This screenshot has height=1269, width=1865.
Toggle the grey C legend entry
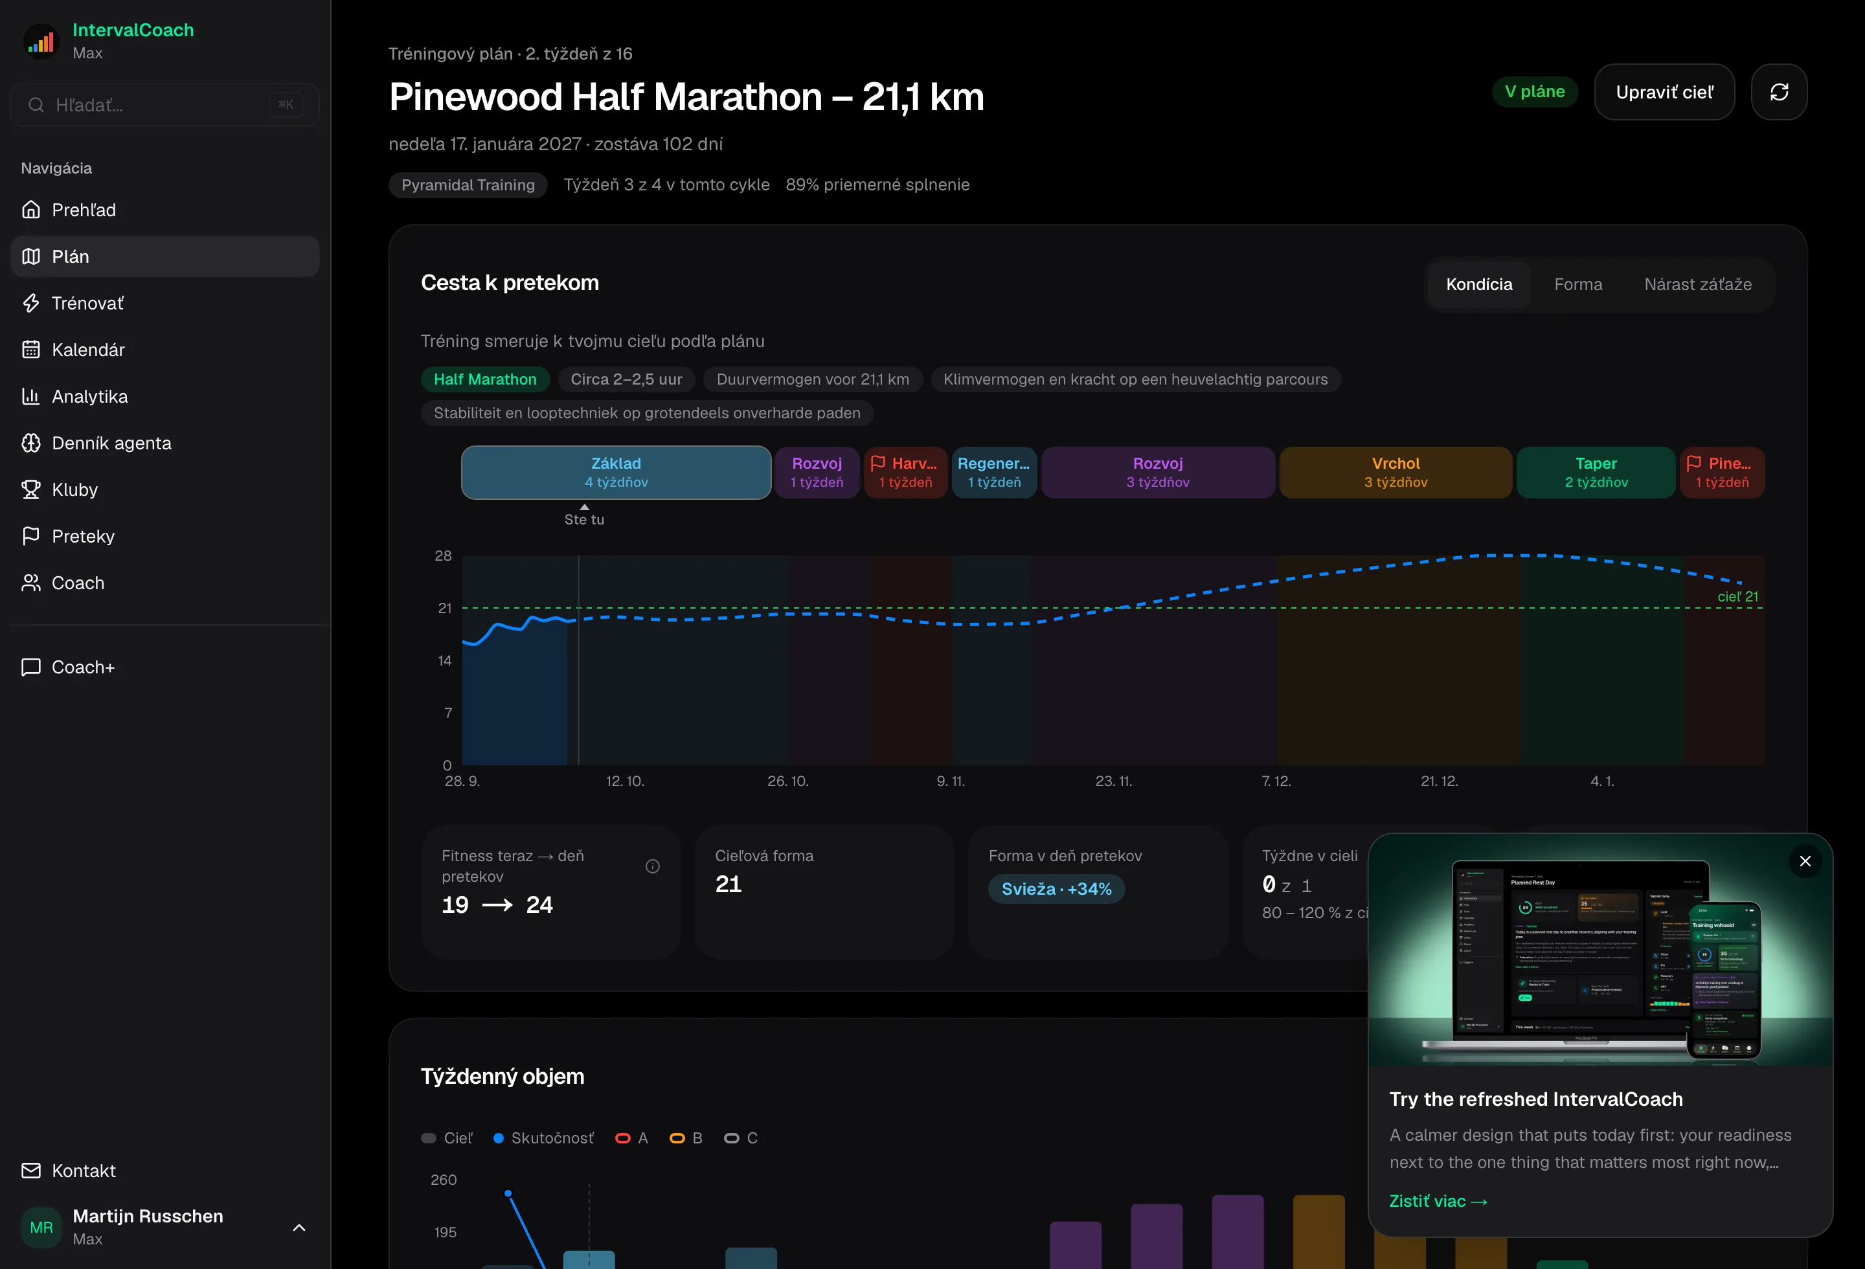[741, 1138]
